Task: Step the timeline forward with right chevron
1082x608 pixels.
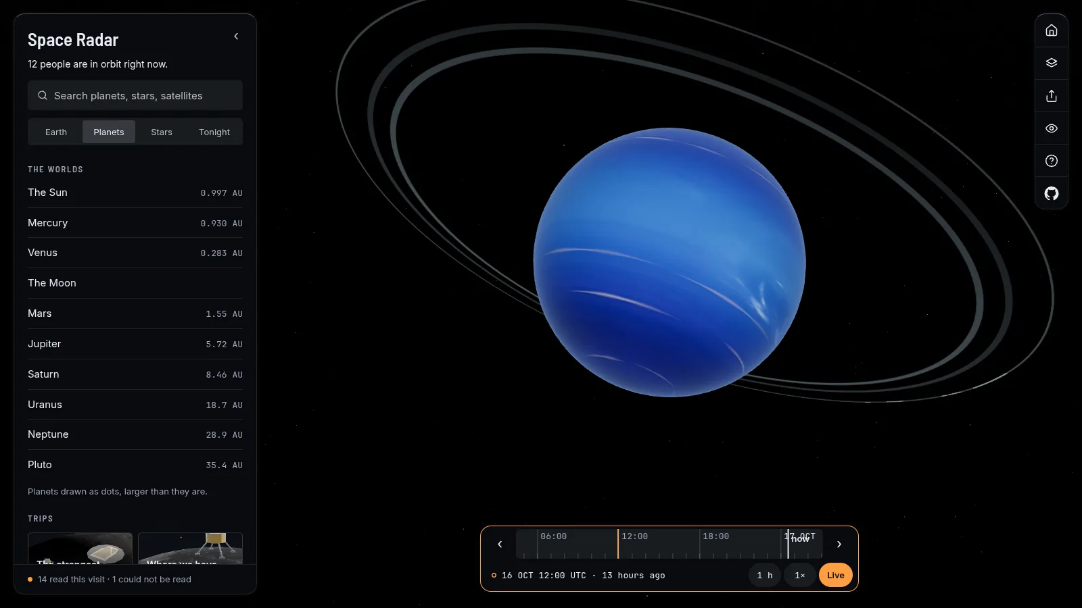Action: pos(839,544)
